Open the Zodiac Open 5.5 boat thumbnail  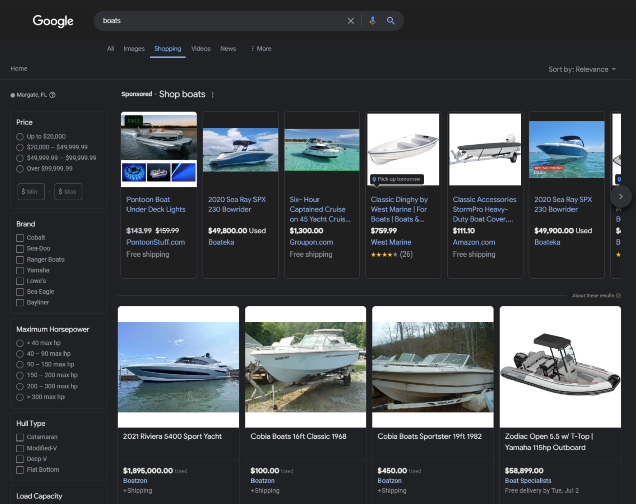pyautogui.click(x=560, y=367)
